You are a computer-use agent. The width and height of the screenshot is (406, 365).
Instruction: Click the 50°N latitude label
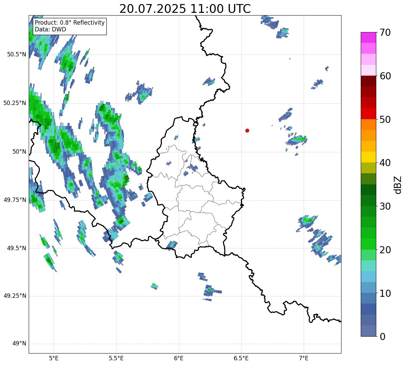click(x=19, y=152)
